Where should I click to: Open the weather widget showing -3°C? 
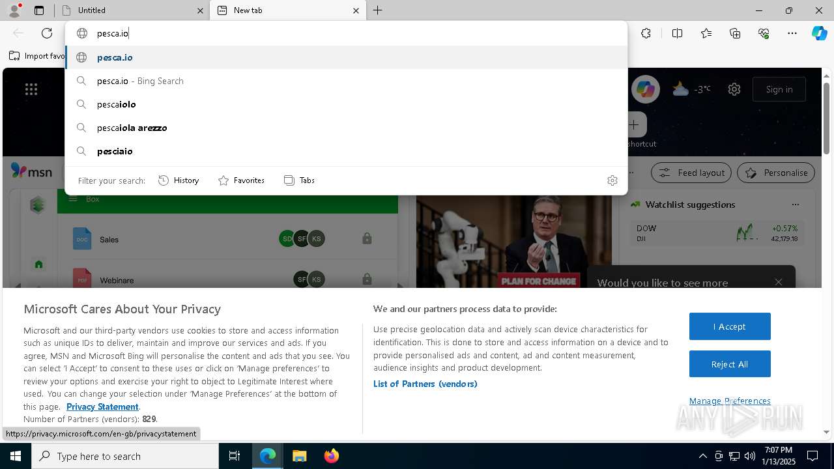coord(691,89)
